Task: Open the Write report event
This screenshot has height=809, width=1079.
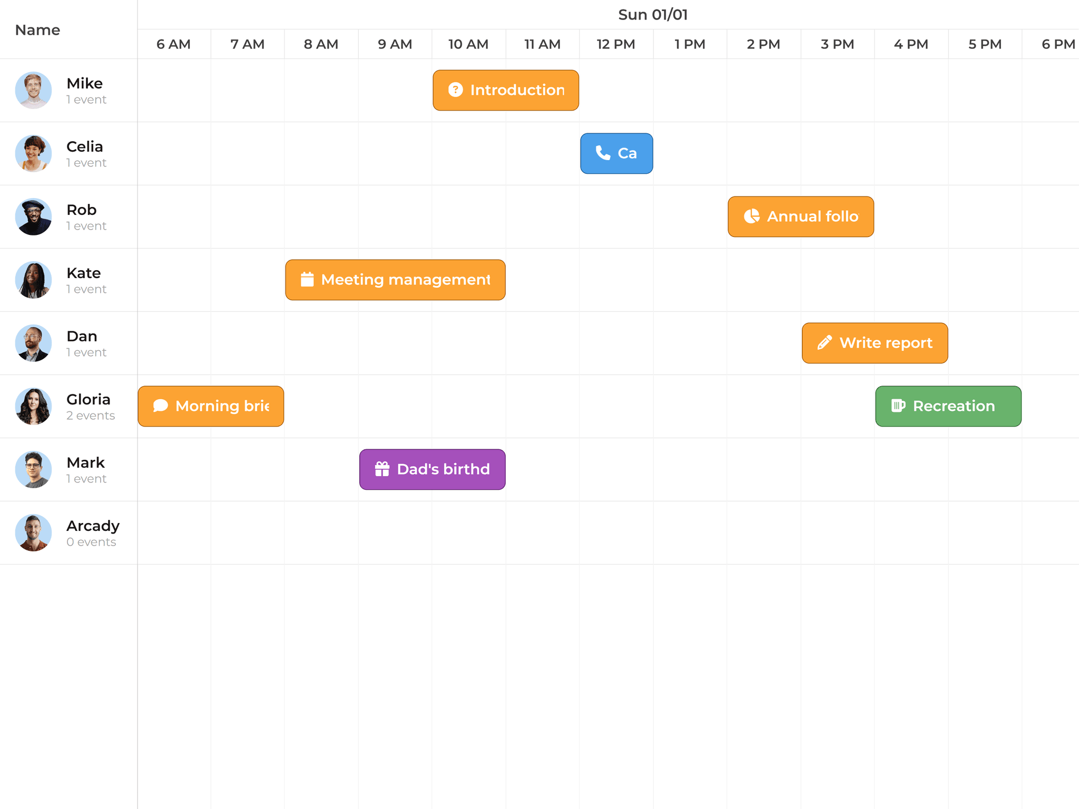Action: [x=875, y=343]
